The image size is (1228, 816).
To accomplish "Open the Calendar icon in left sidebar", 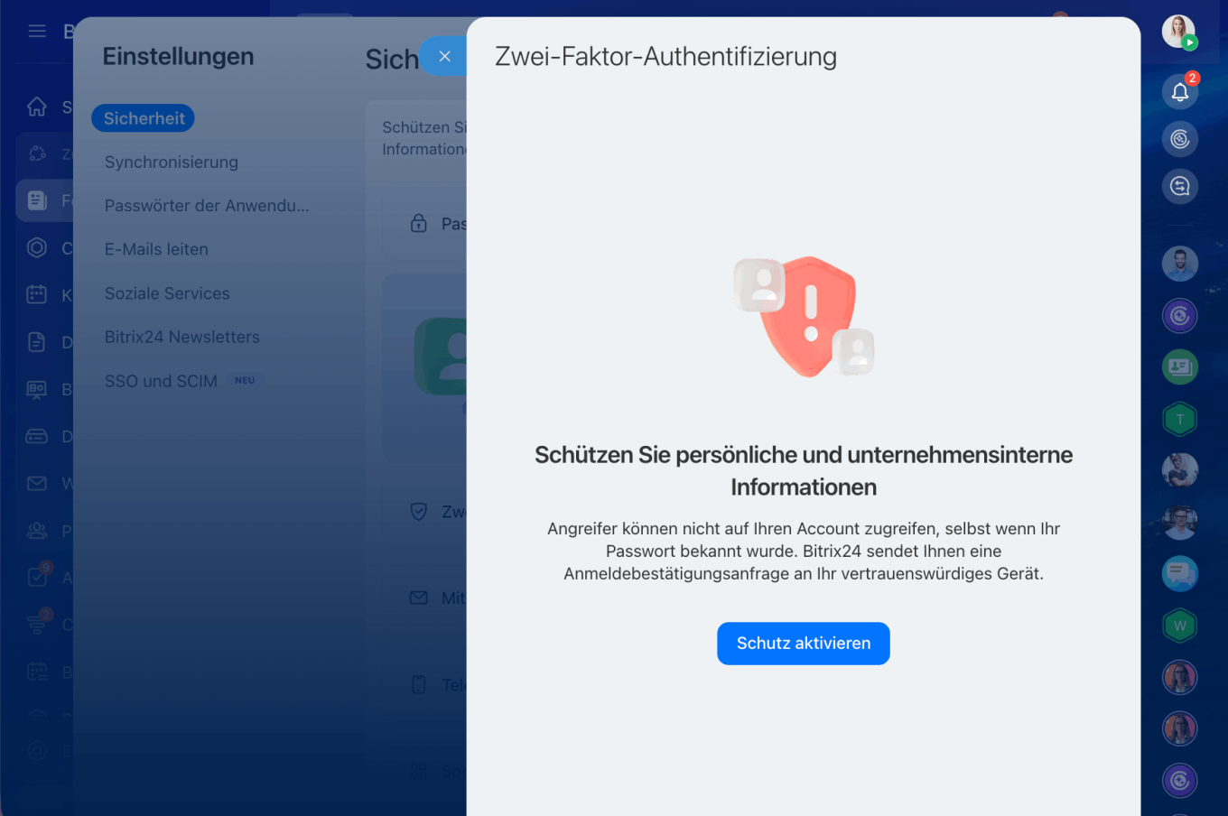I will tap(36, 294).
